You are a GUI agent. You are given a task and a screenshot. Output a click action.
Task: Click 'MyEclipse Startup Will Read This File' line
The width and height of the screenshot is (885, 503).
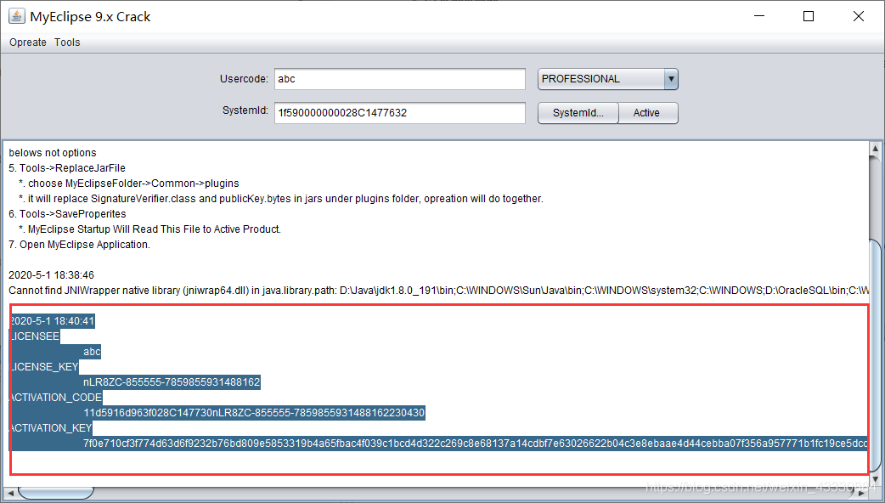click(150, 229)
